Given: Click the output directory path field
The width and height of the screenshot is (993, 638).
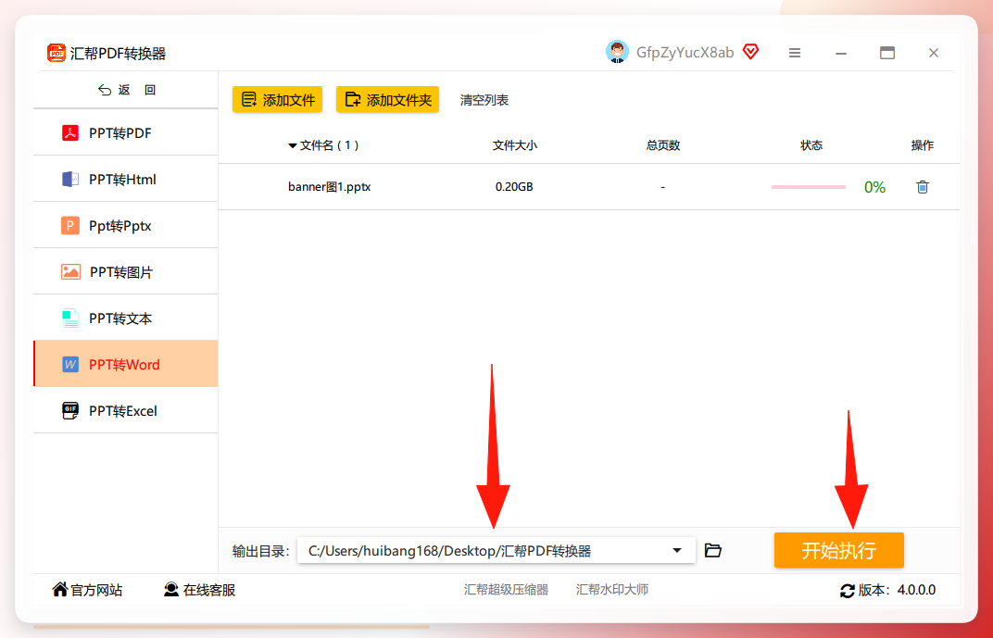Looking at the screenshot, I should 496,551.
